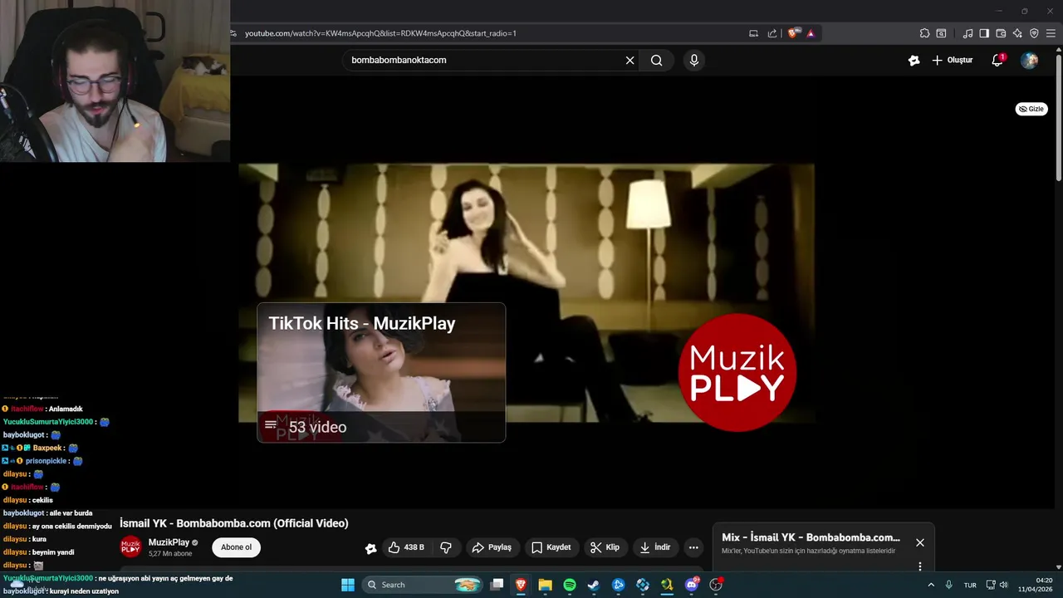Open the Oluştur create menu
This screenshot has height=598, width=1063.
[x=953, y=60]
